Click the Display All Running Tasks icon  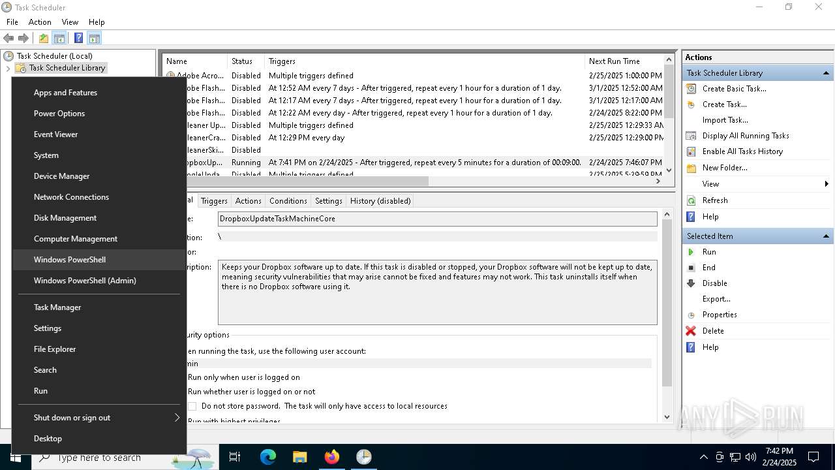click(691, 136)
